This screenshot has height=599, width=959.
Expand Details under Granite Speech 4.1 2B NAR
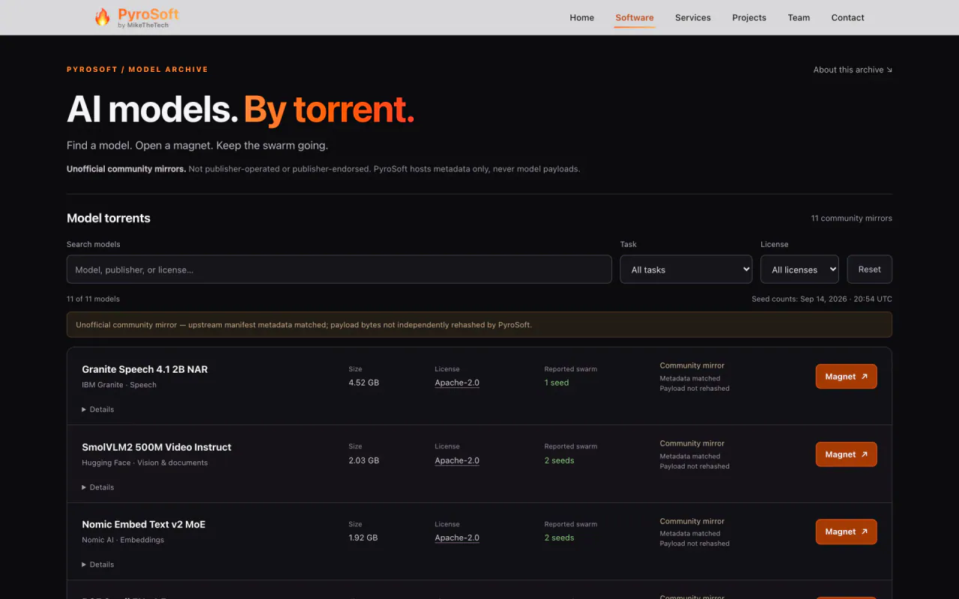(x=98, y=410)
